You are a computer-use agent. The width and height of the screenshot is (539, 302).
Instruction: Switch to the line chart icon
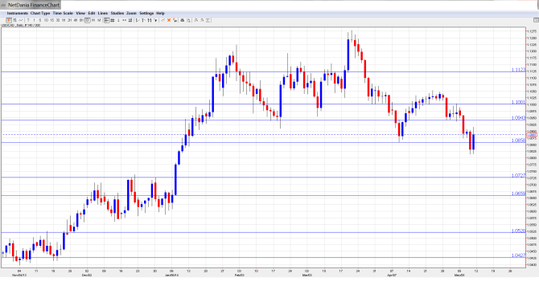click(x=21, y=20)
